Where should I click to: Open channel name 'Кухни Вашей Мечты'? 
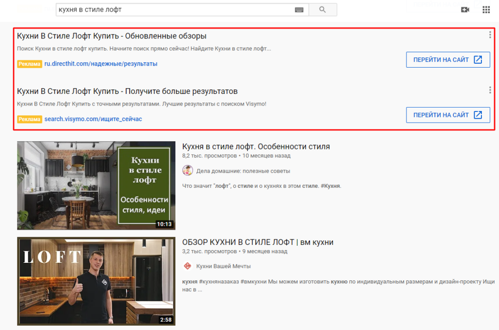tap(223, 266)
